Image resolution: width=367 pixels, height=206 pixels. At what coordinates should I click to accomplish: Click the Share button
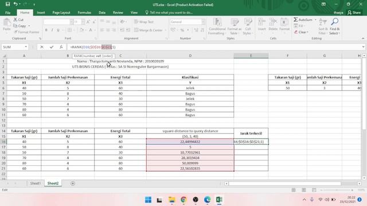(x=354, y=13)
